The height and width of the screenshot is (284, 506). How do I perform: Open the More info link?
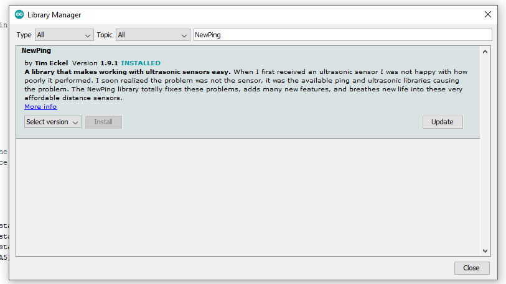pos(40,107)
